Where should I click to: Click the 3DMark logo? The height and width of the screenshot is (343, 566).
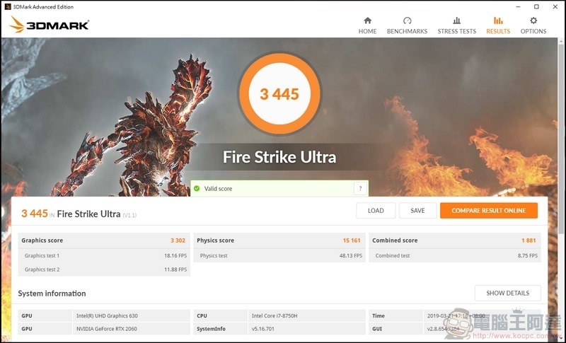pos(49,25)
